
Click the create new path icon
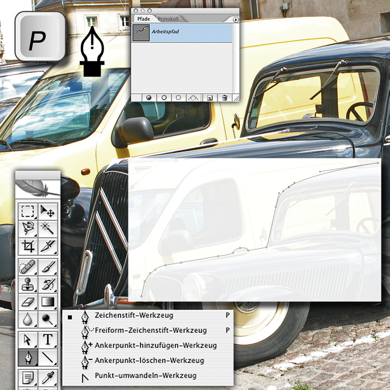click(x=209, y=98)
